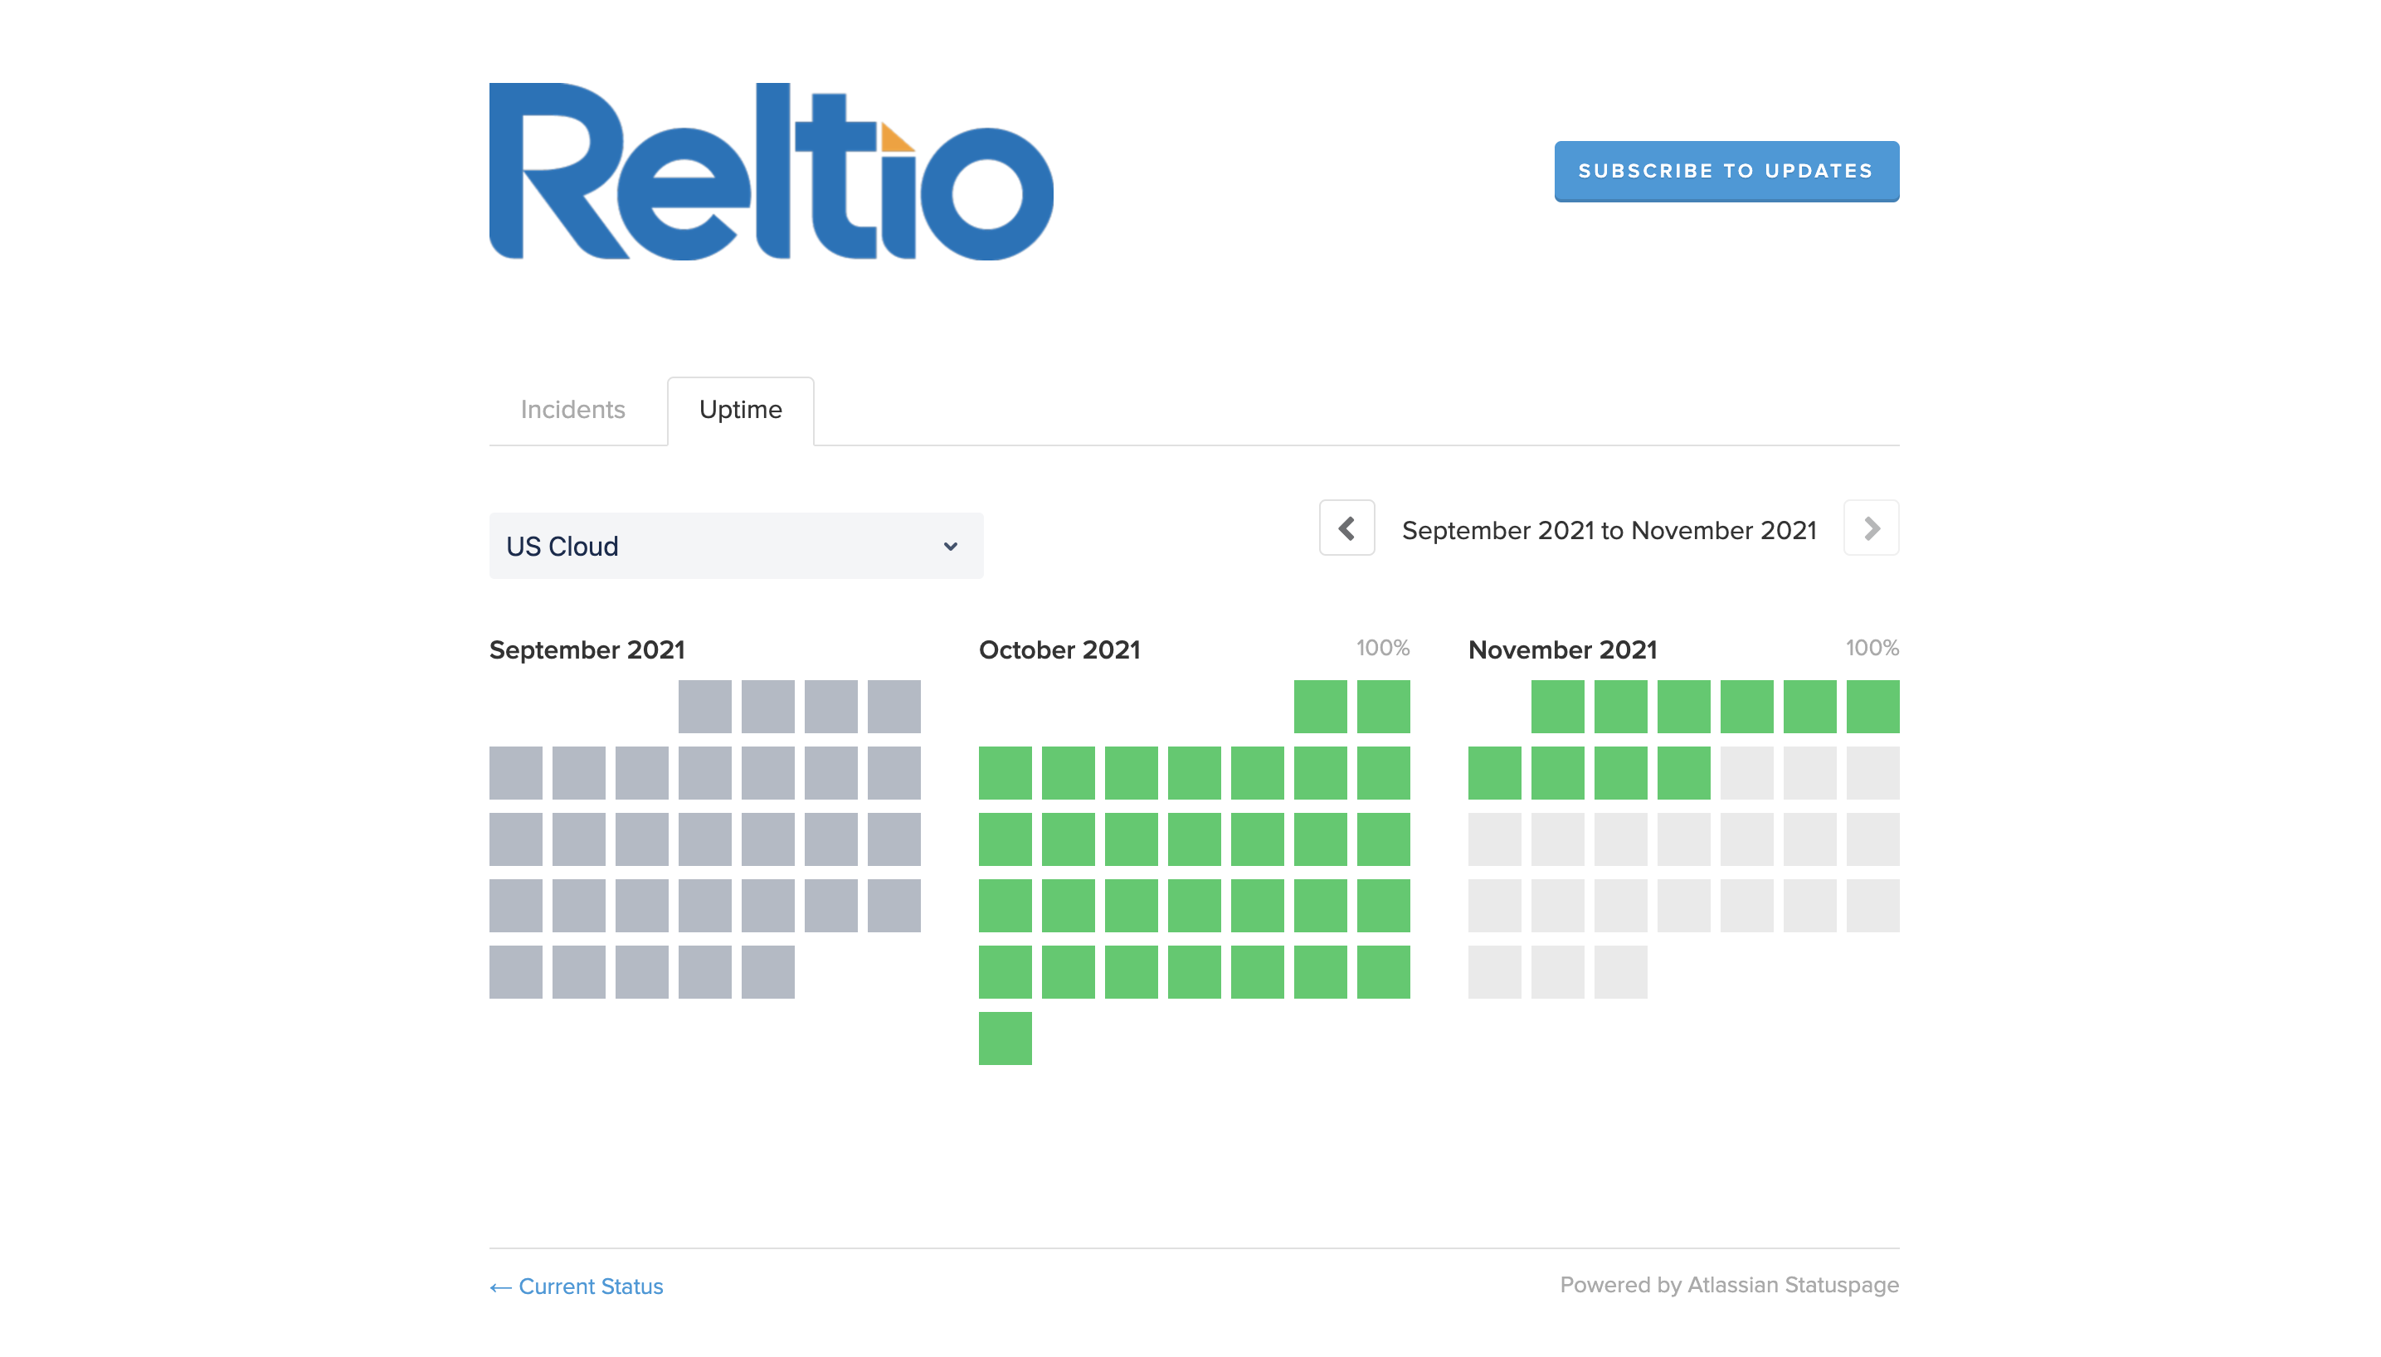
Task: Select the November 11 light gray day square
Action: (x=1747, y=772)
